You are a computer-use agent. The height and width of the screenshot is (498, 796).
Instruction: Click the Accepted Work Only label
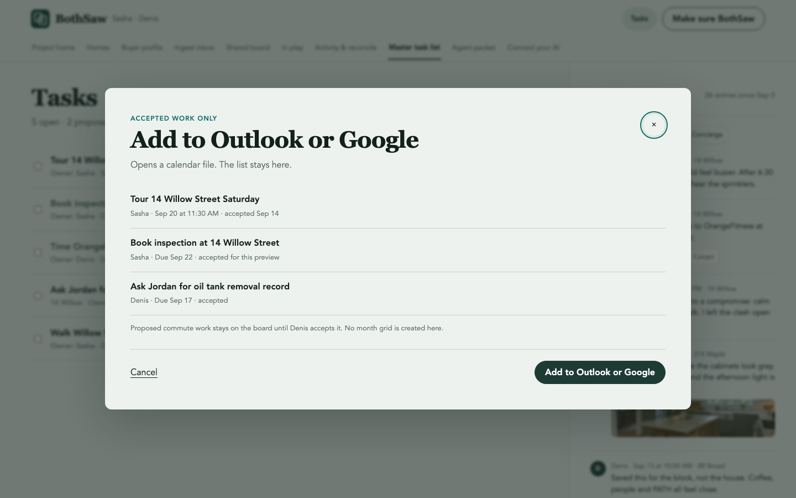174,118
